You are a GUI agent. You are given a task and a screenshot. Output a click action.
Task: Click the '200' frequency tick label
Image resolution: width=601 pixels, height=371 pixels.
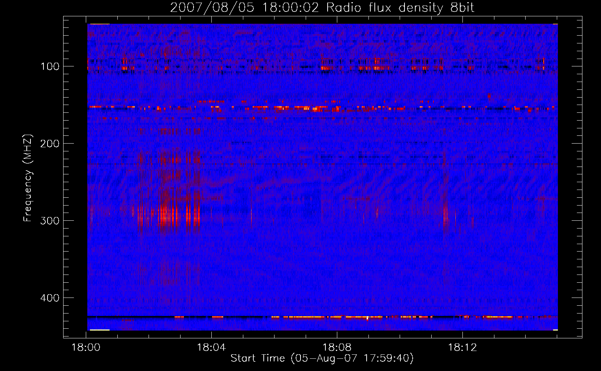coord(50,144)
